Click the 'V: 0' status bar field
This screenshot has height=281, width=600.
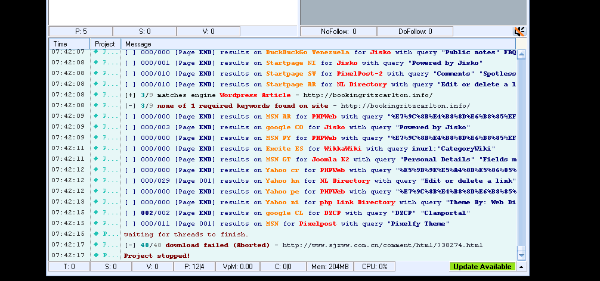pos(153,267)
